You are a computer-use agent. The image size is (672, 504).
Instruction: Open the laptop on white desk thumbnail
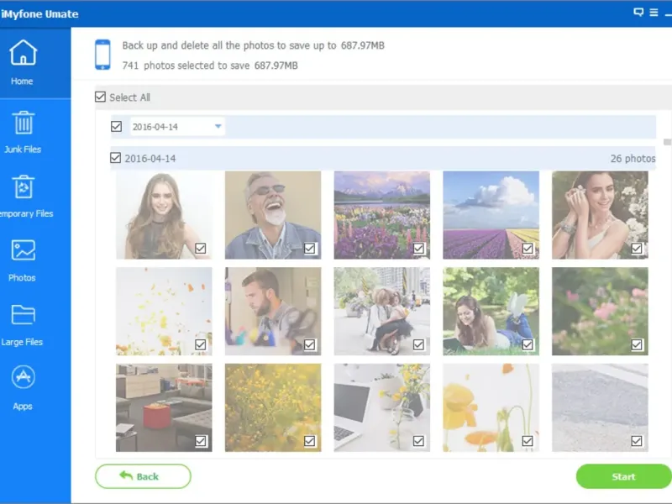382,407
